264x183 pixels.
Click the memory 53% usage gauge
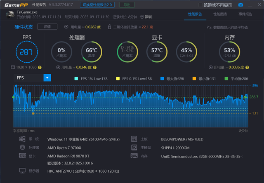coord(229,52)
